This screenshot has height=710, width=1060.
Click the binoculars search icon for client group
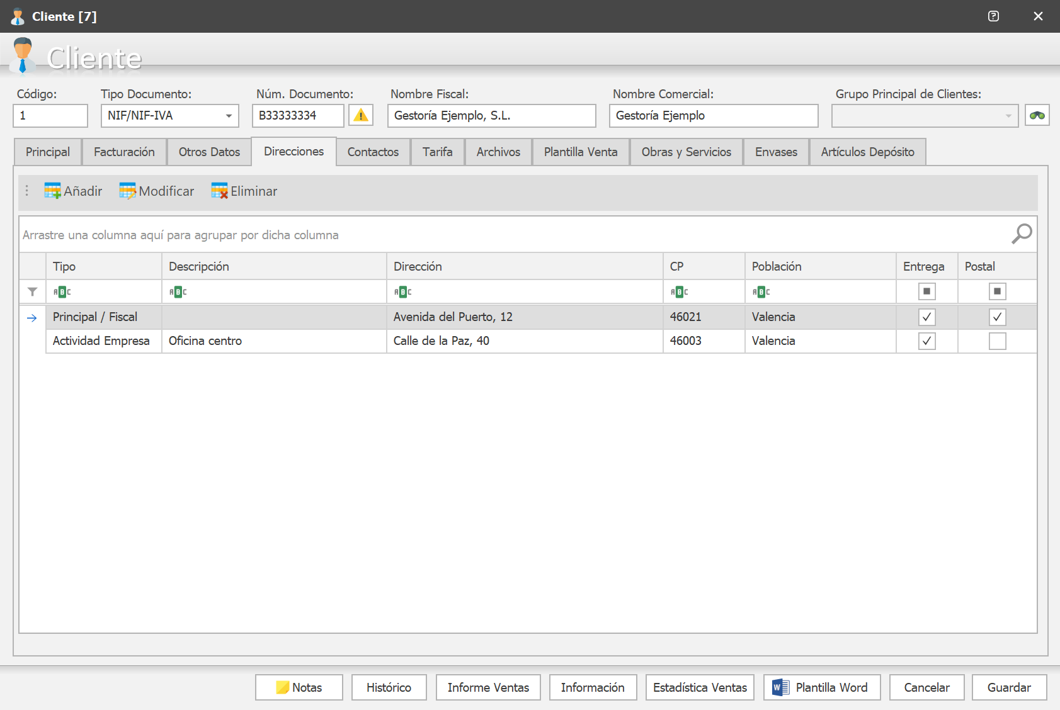[x=1037, y=115]
